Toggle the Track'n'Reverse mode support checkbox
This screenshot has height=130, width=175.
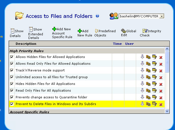click(12, 70)
